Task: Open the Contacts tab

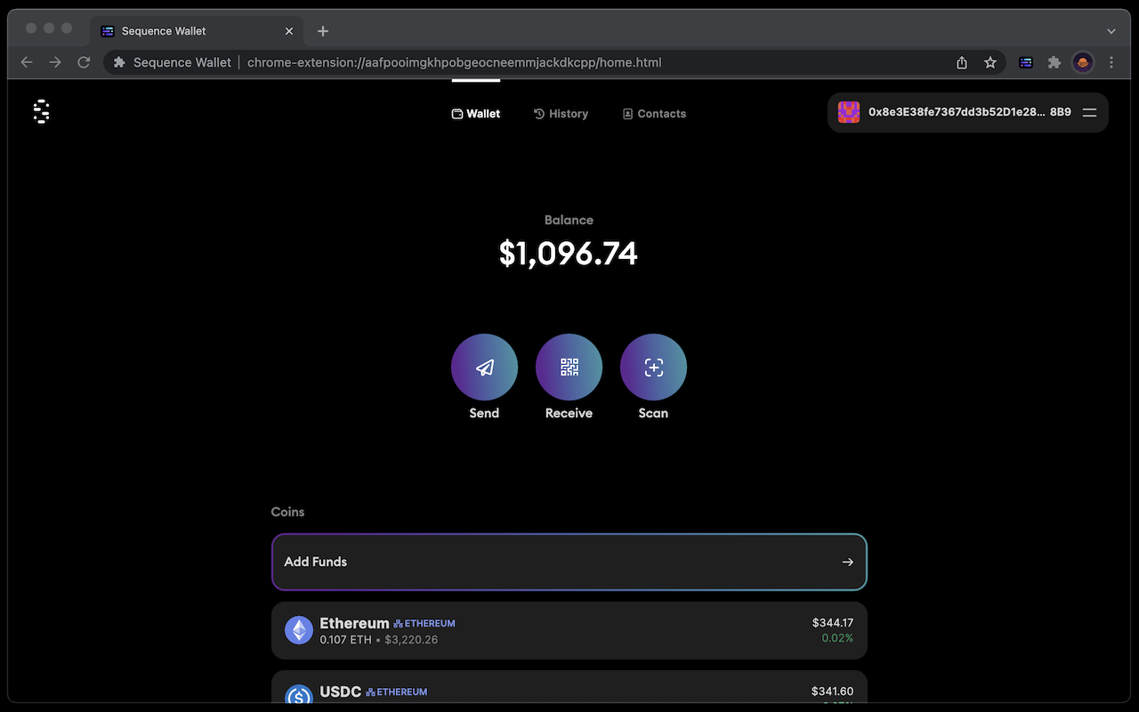Action: click(x=654, y=113)
